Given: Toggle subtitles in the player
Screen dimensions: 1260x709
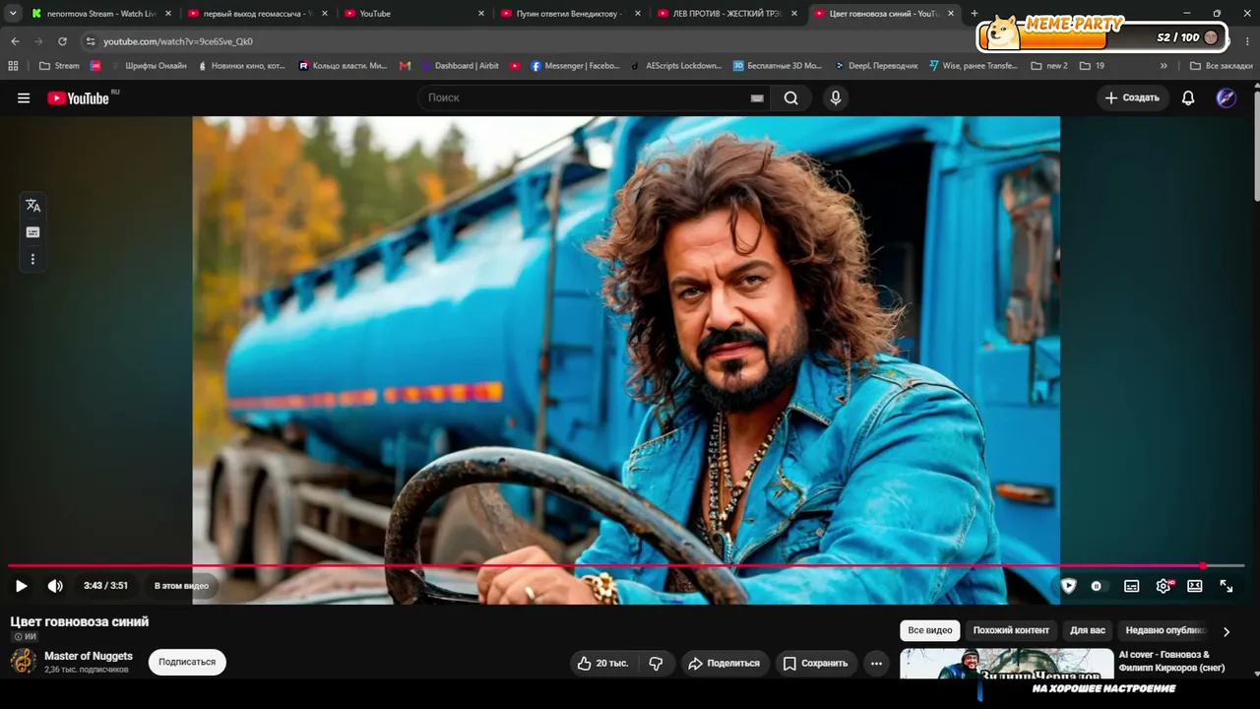Looking at the screenshot, I should point(1132,586).
